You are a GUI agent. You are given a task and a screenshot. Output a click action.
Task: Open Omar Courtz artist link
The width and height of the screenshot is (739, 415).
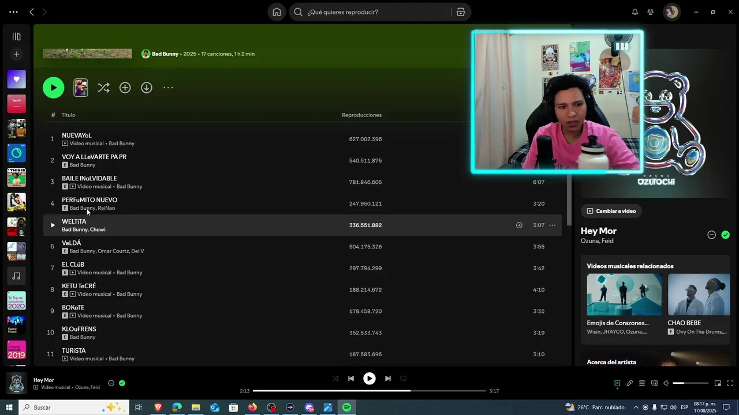(113, 251)
